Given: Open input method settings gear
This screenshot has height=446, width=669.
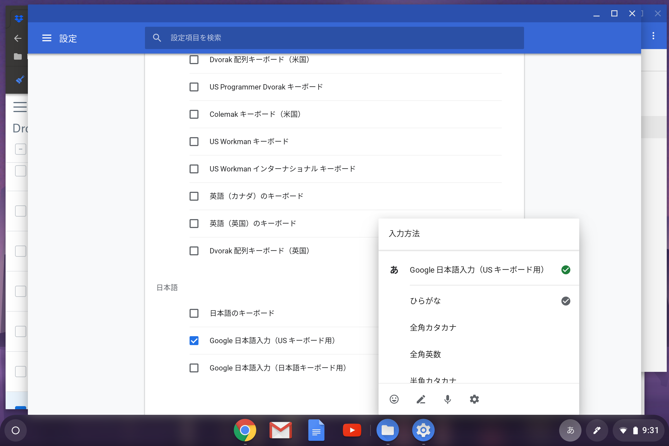Looking at the screenshot, I should (474, 399).
